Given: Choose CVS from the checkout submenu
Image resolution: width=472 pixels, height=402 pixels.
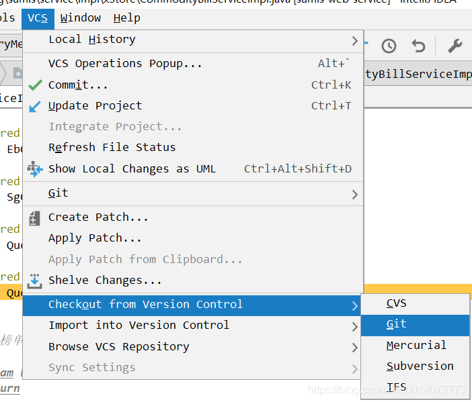Looking at the screenshot, I should pyautogui.click(x=397, y=303).
